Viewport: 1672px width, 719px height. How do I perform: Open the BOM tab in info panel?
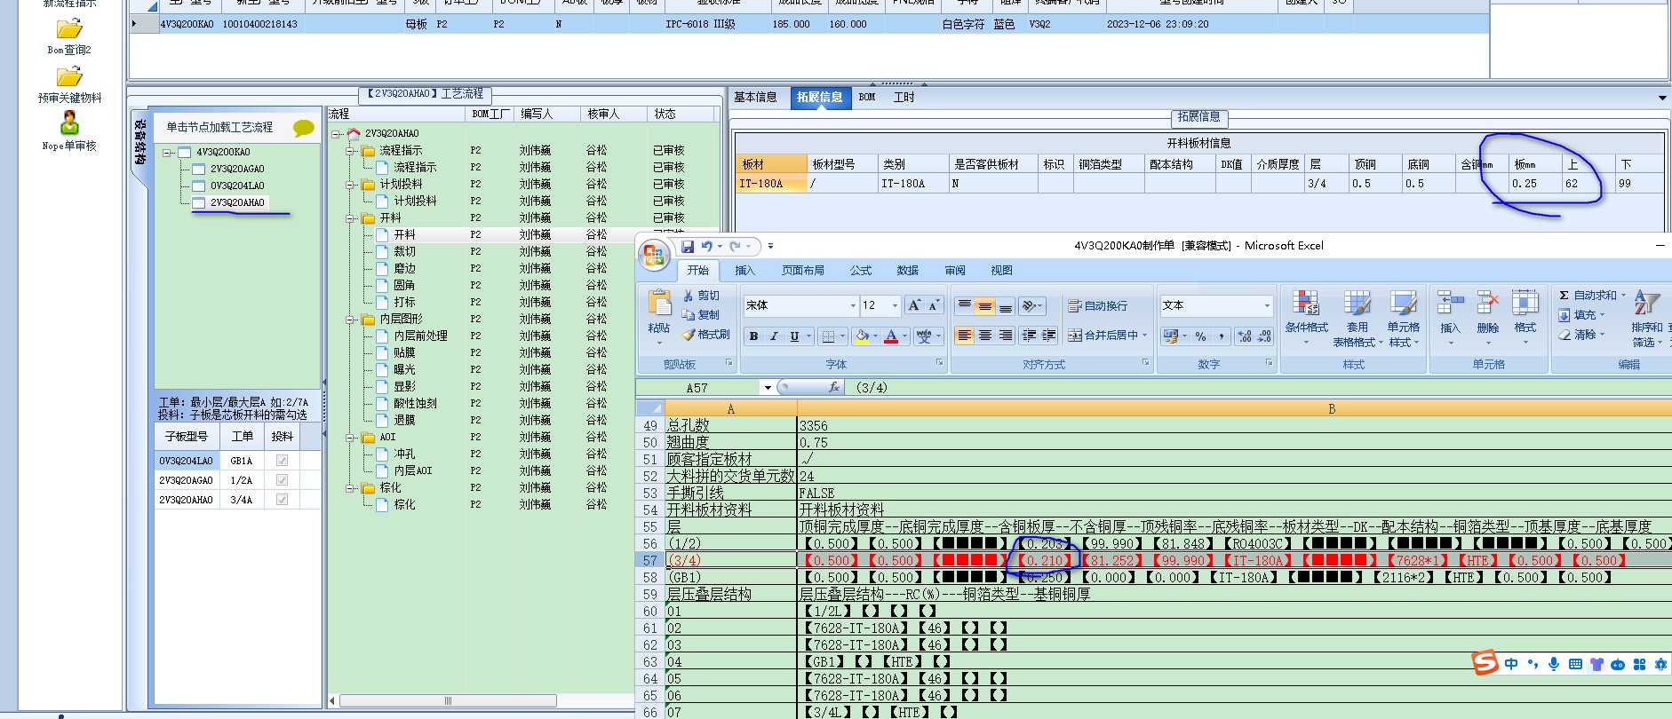(867, 98)
